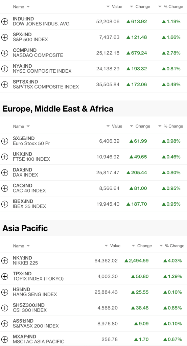Screen dimensions: 187x346
Task: Open TPX:IND TOPIX INDEX (TOKYO) quote
Action: point(38,276)
